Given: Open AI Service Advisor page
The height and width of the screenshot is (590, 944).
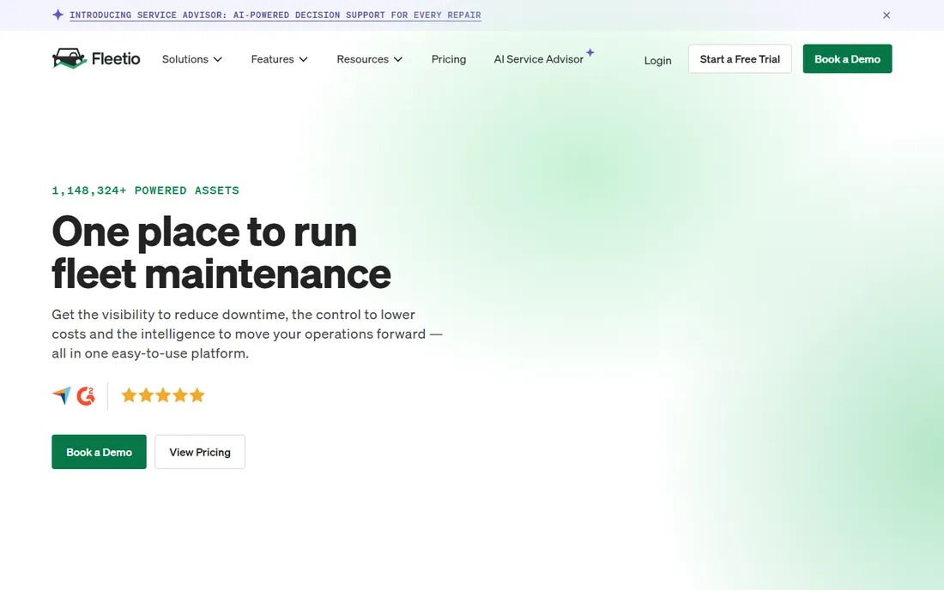Looking at the screenshot, I should coord(539,59).
